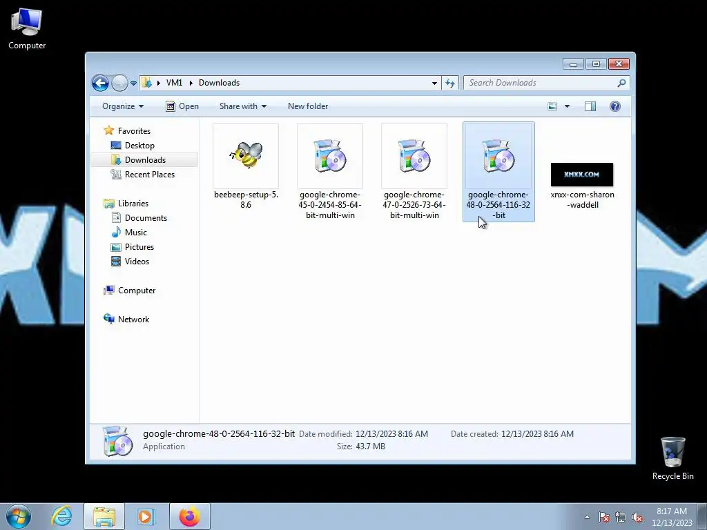Screen dimensions: 707x530
Task: Click the Forward navigation arrow
Action: click(x=119, y=83)
